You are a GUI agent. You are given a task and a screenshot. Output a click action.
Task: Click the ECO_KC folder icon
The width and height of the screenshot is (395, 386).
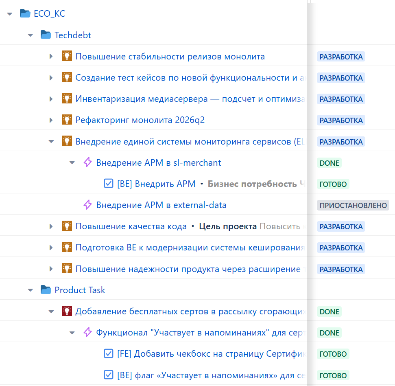tap(25, 13)
